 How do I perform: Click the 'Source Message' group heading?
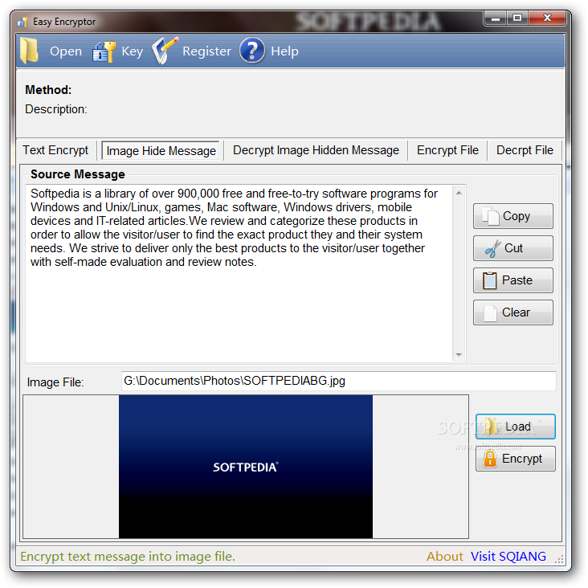(78, 174)
